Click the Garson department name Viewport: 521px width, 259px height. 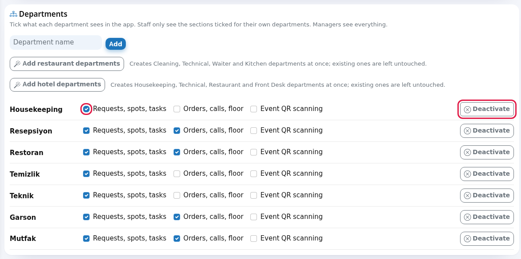(x=23, y=217)
